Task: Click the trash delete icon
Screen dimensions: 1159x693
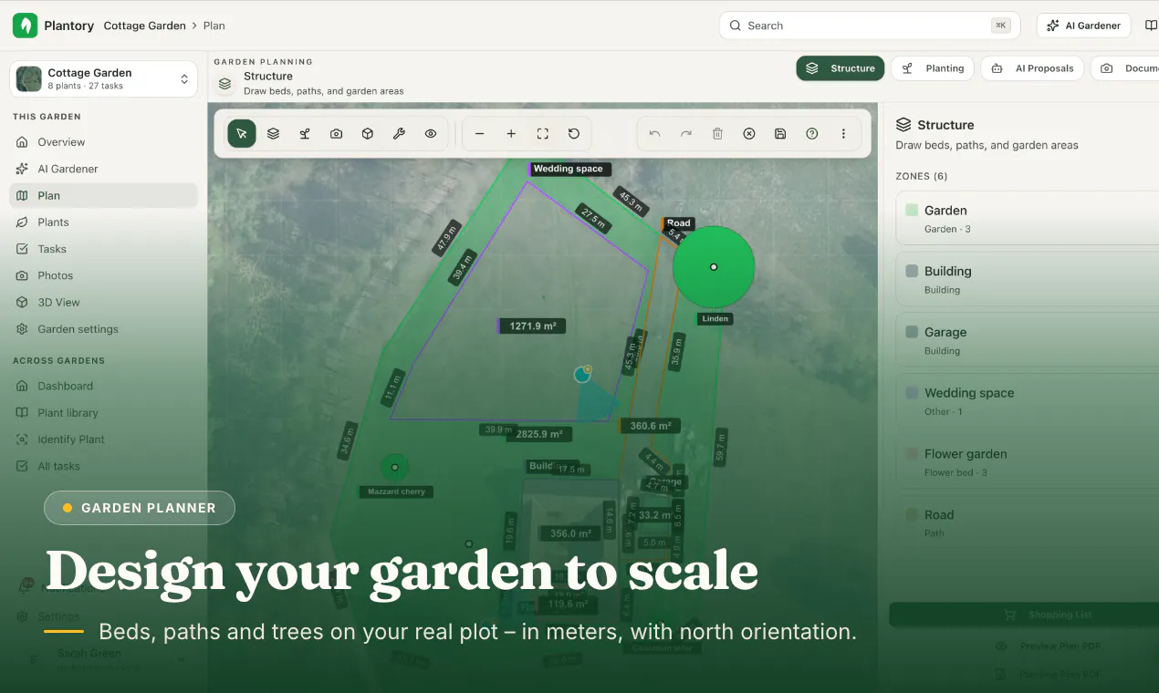Action: (x=717, y=133)
